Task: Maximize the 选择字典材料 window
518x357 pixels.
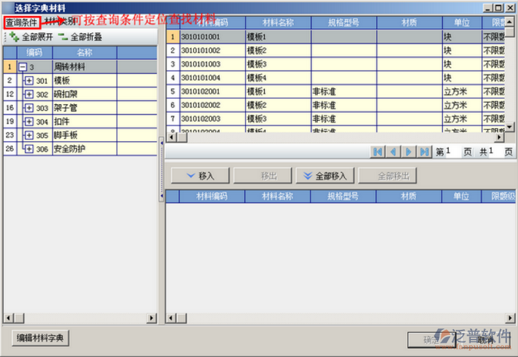Action: coord(498,8)
